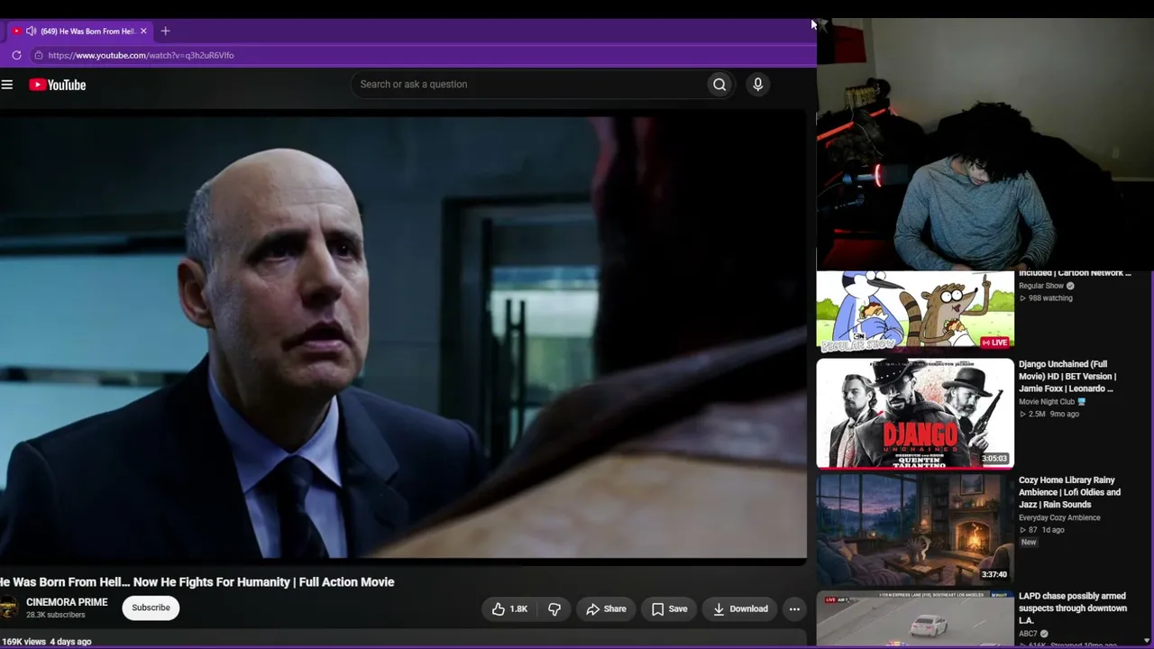Go to the YouTube home logo

57,85
